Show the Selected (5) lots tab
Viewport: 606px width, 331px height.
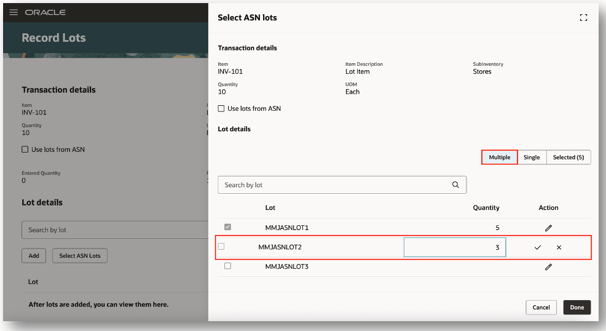tap(569, 158)
